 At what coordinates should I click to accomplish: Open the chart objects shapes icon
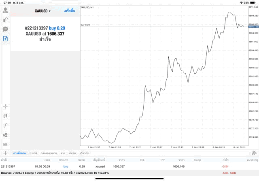(5, 135)
